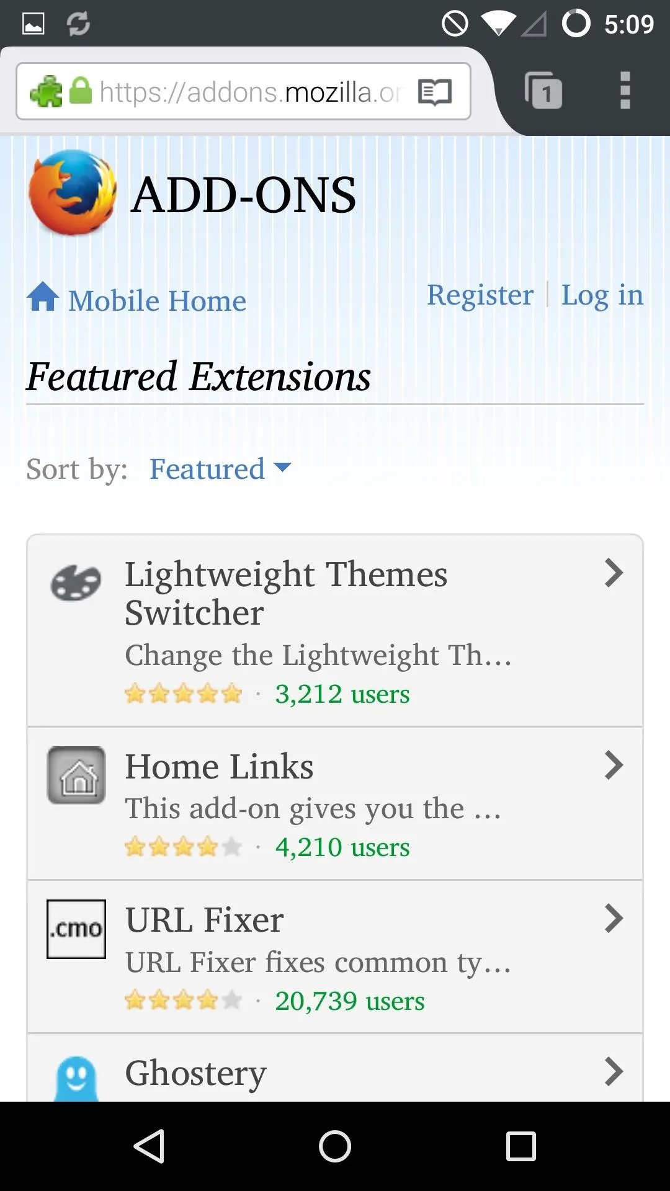
Task: Expand the Home Links chevron arrow
Action: pos(614,765)
